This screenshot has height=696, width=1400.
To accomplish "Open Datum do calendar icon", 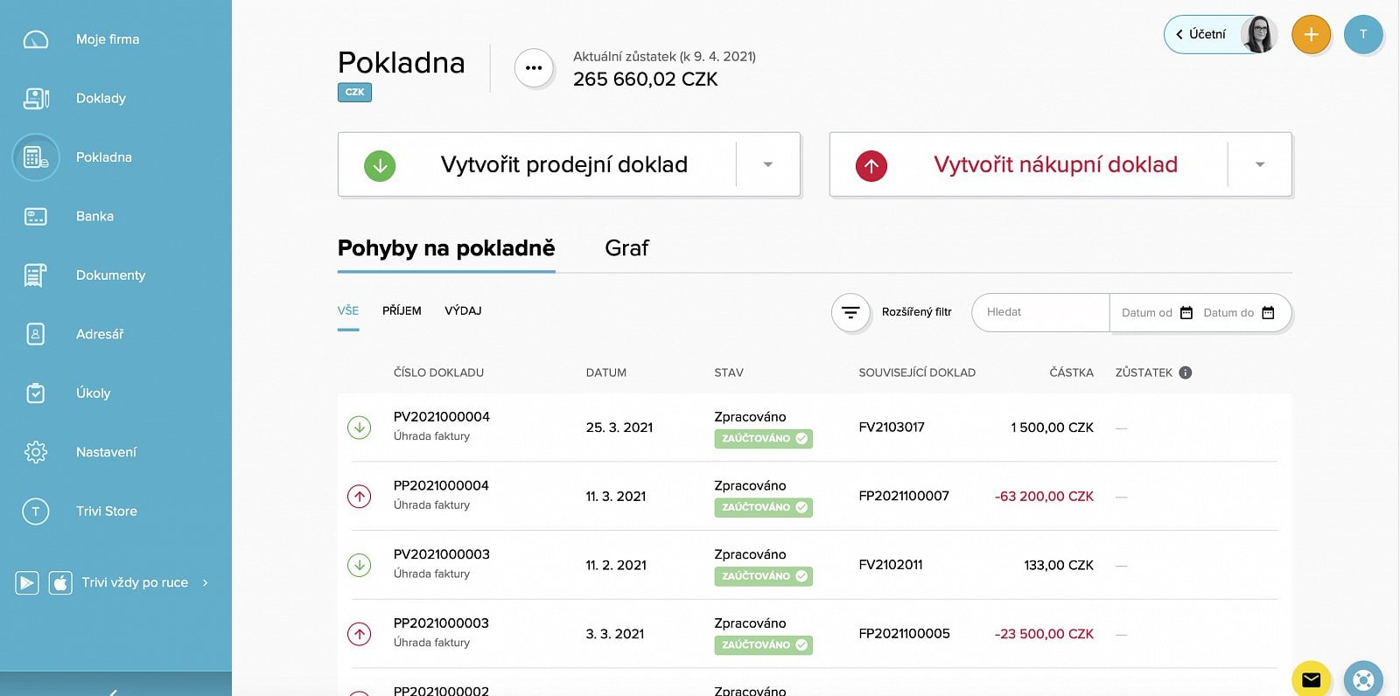I will tap(1268, 312).
